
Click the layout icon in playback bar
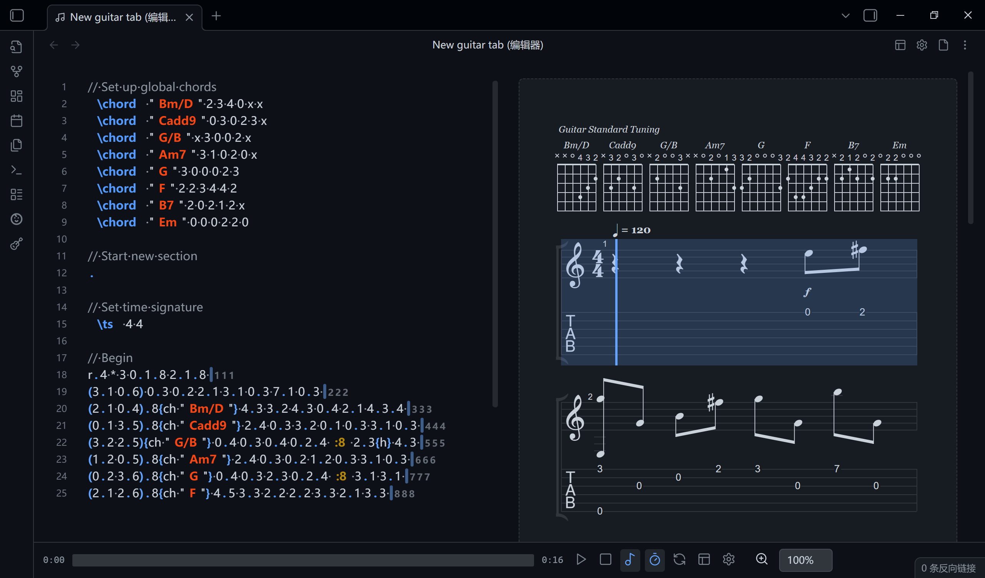point(704,560)
